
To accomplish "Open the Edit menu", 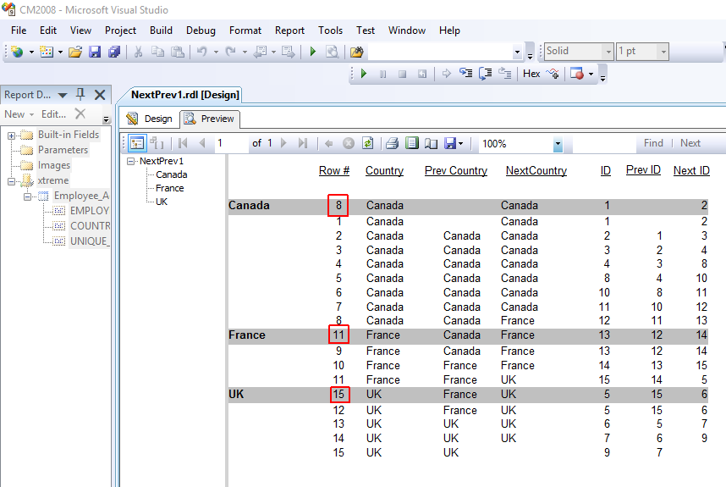I will 48,30.
